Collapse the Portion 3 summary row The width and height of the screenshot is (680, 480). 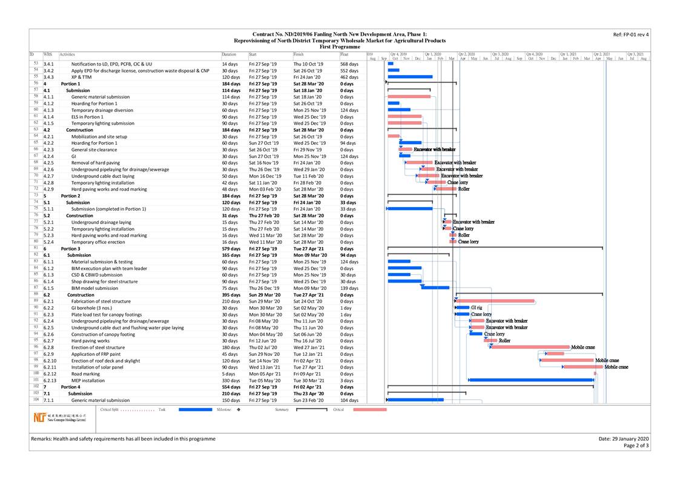pyautogui.click(x=70, y=248)
